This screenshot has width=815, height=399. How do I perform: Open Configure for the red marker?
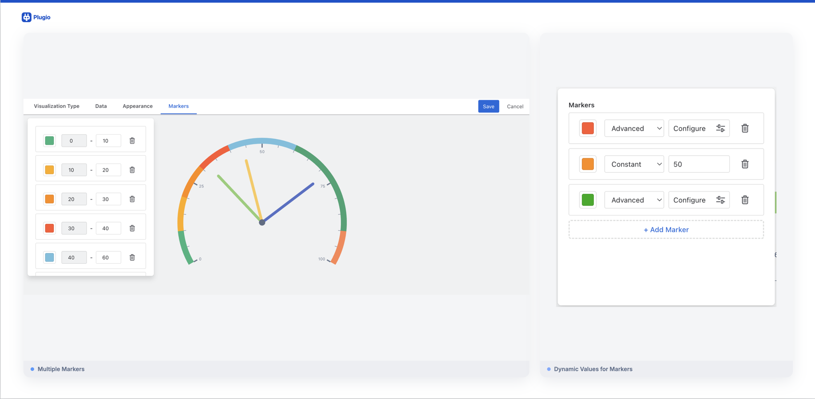pos(699,129)
